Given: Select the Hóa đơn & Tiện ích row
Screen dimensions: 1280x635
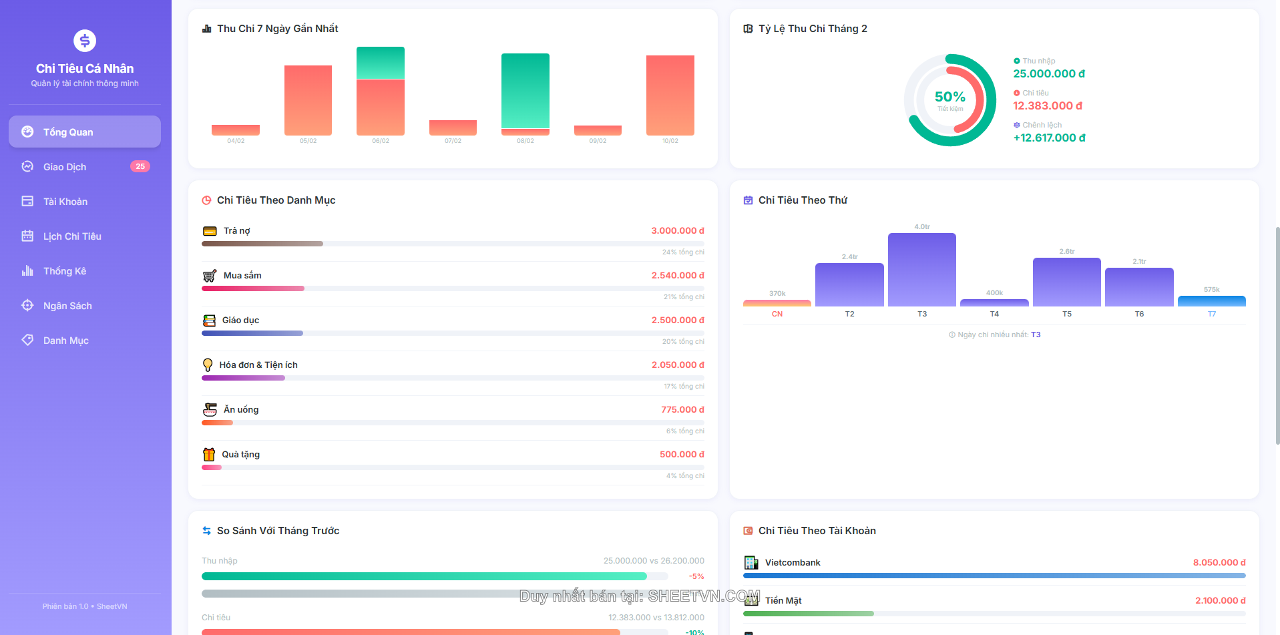Looking at the screenshot, I should click(453, 365).
